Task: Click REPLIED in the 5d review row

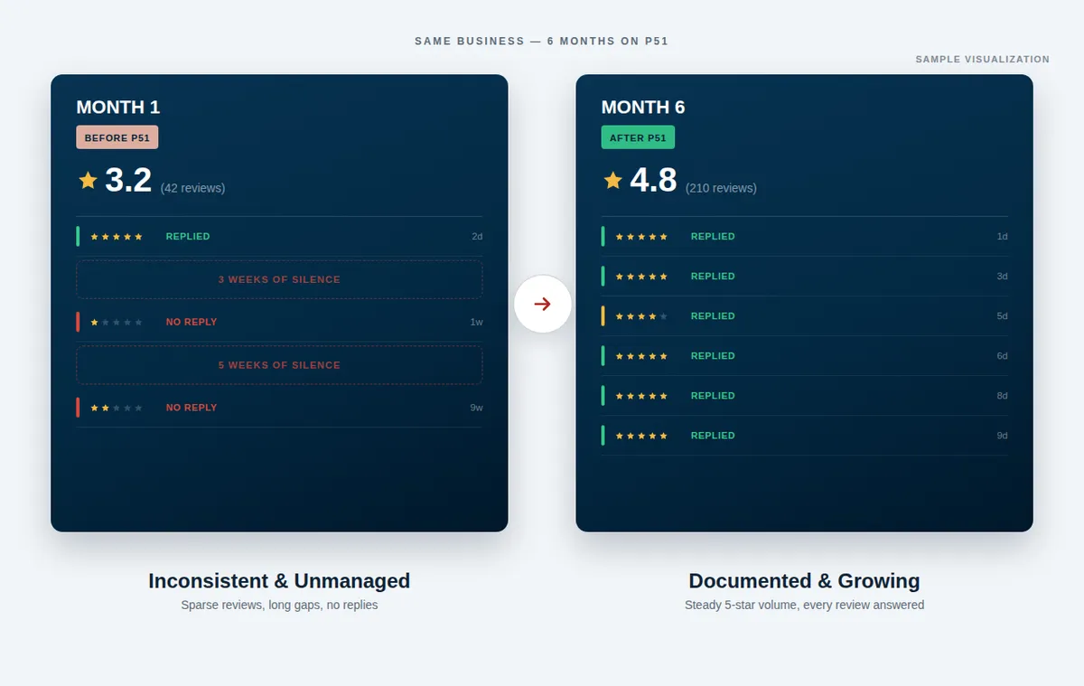Action: tap(713, 316)
